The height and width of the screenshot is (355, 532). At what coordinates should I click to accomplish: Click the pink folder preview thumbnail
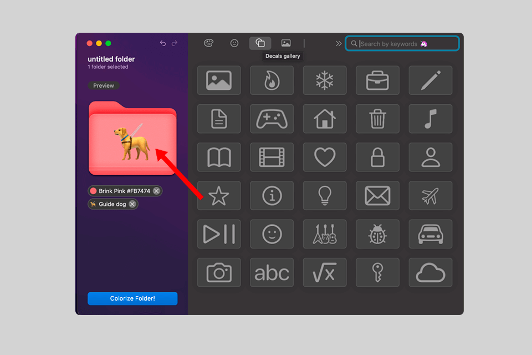point(132,138)
